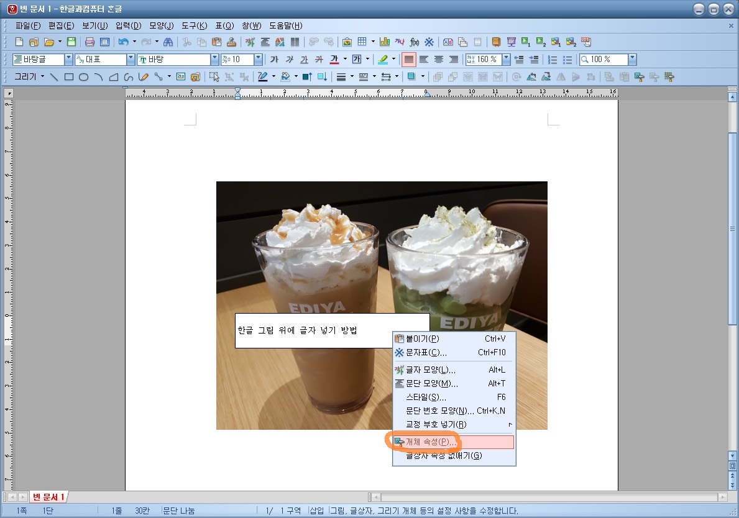Viewport: 739px width, 518px height.
Task: Choose 붙이기(P) in the context menu
Action: pos(454,339)
